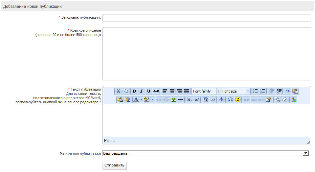Viewport: 315px width, 172px height.
Task: Insert an image with tree icon
Action: 173,100
